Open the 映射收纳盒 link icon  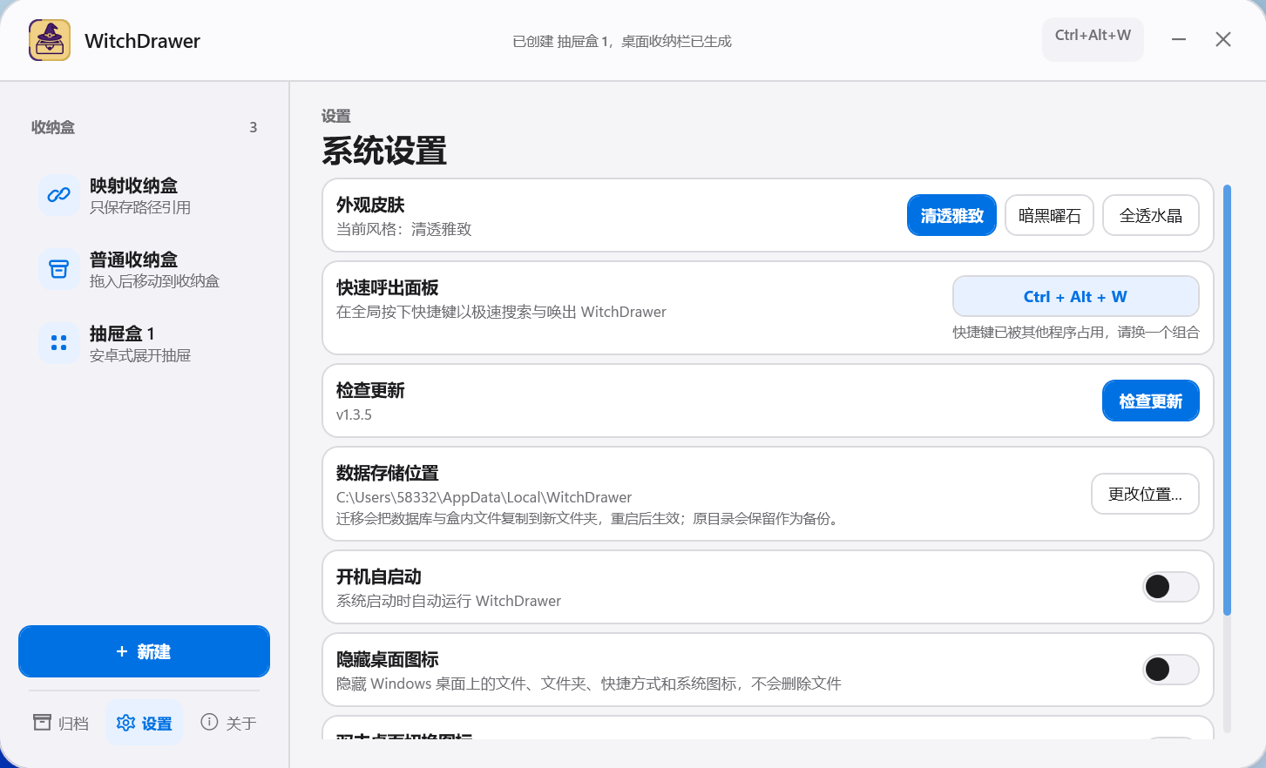coord(58,195)
